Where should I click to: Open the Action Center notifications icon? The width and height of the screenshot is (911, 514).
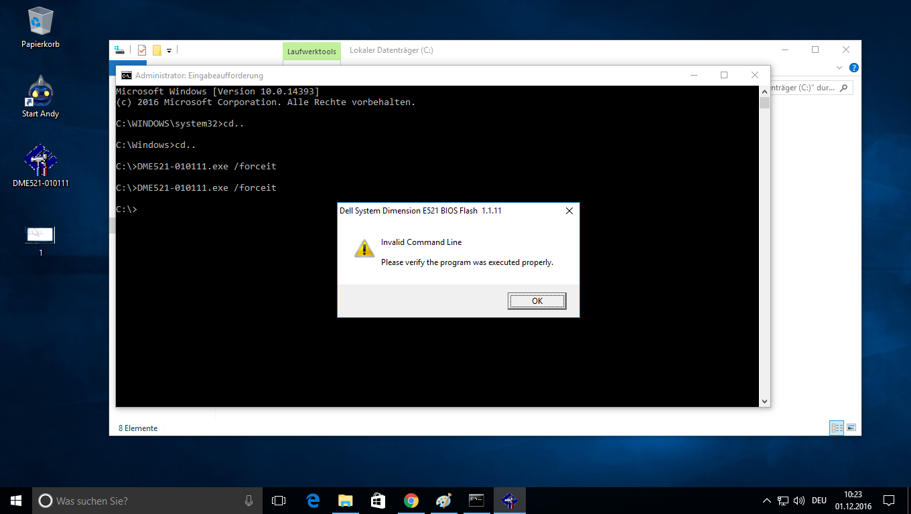point(889,501)
